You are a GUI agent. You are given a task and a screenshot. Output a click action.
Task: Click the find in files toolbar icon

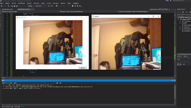coord(57,6)
